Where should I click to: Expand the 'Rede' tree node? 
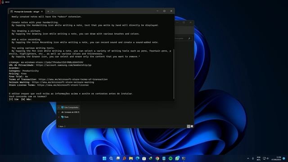pos(59,117)
